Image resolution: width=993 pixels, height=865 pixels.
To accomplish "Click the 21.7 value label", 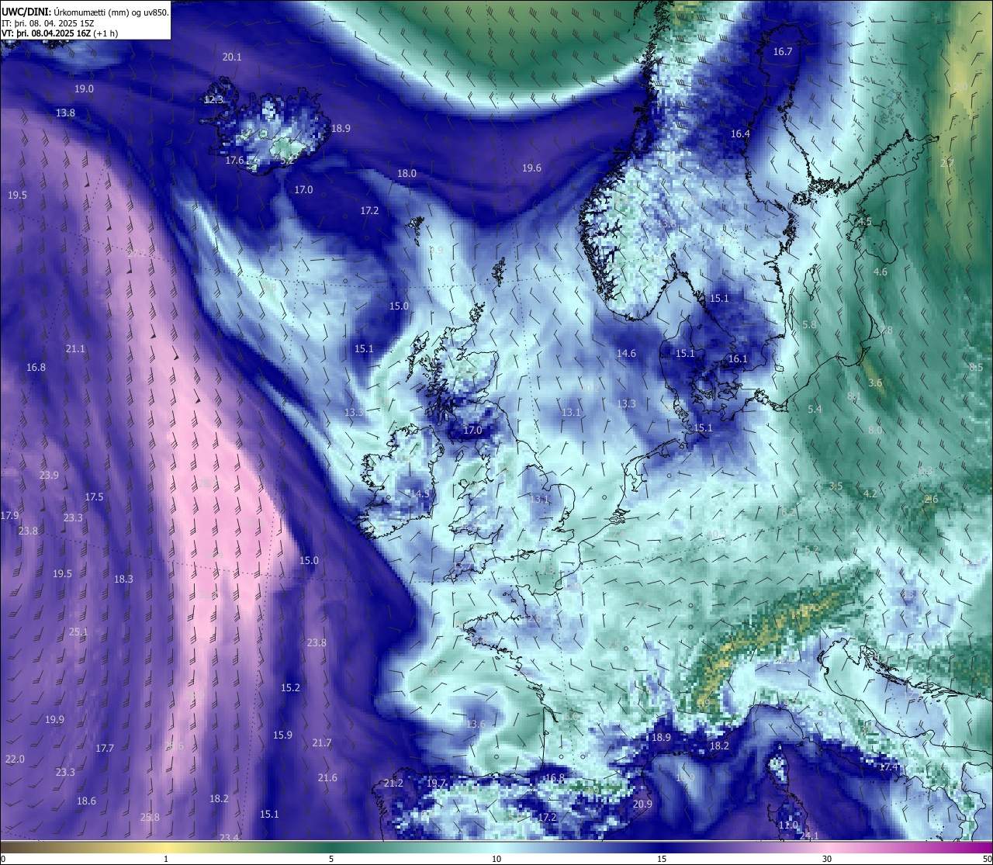I will tap(322, 743).
